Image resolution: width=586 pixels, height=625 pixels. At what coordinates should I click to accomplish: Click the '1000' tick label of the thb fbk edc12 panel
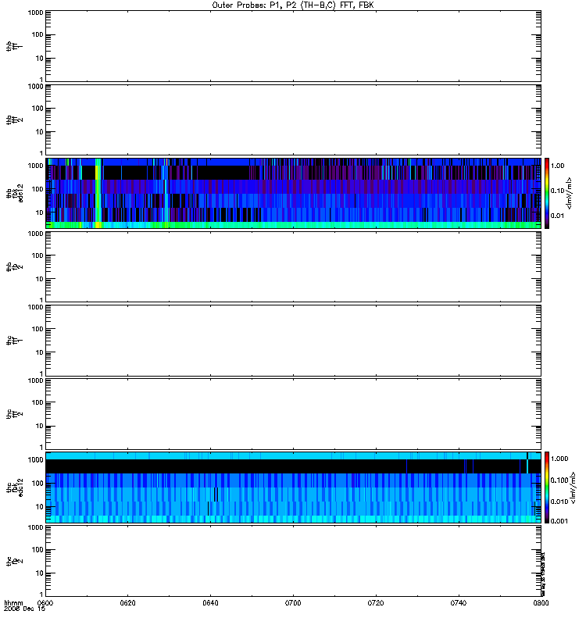(x=35, y=166)
